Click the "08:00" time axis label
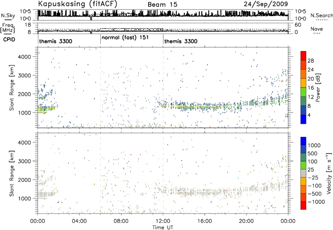 tap(121, 221)
